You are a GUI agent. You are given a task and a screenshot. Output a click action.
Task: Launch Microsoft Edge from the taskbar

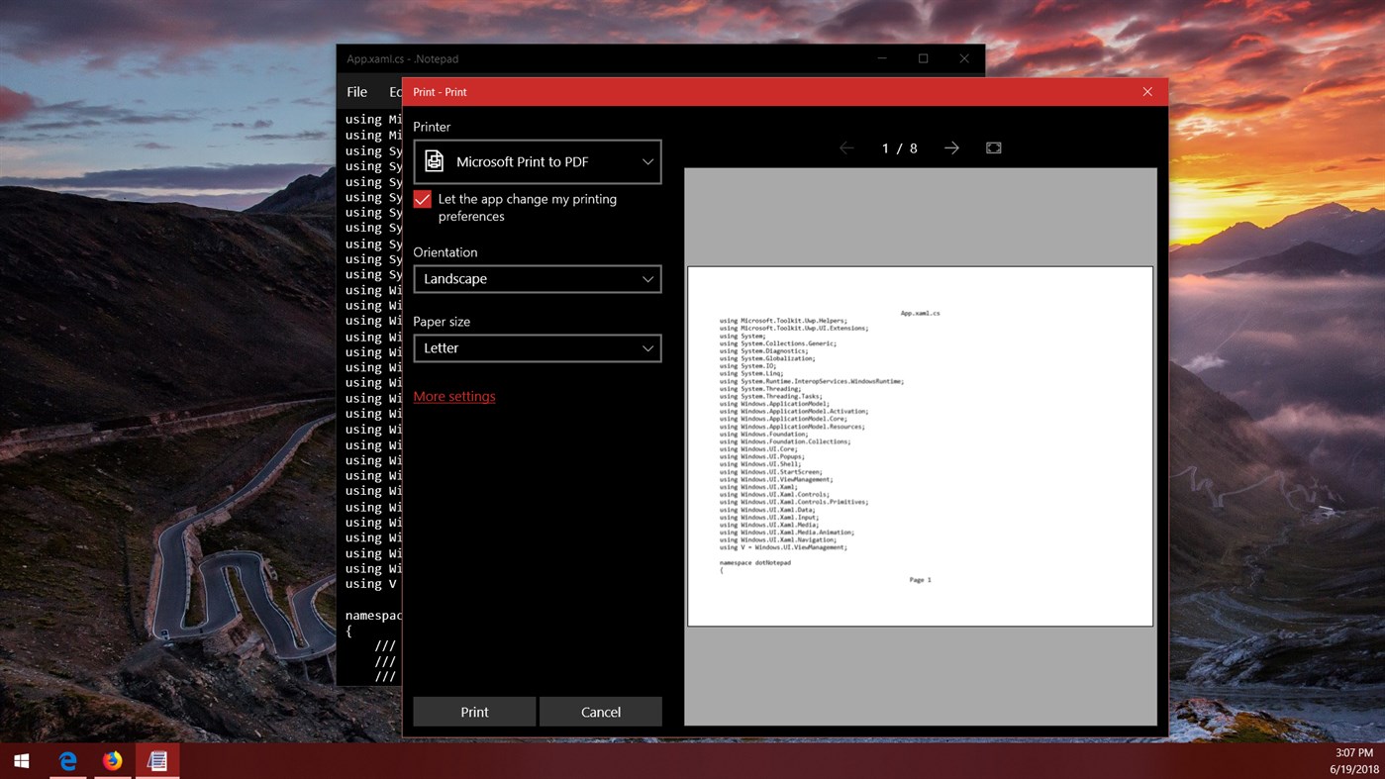point(66,760)
